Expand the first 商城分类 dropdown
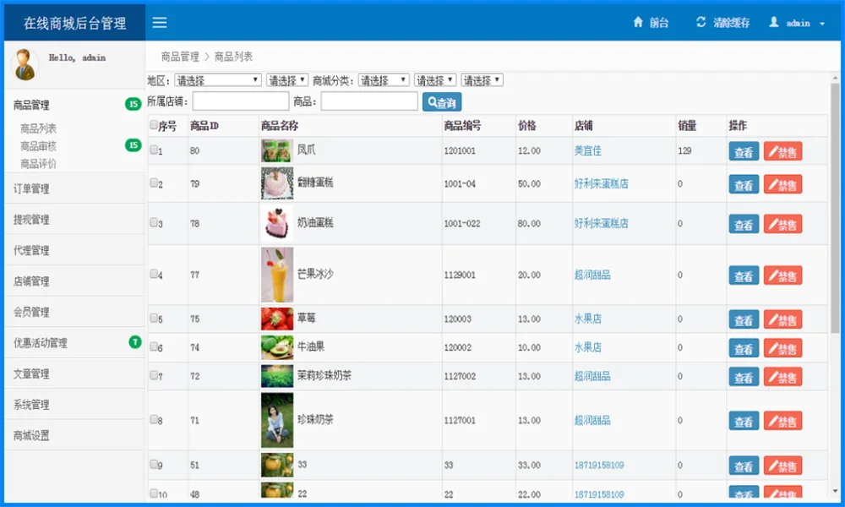The image size is (845, 507). click(384, 80)
